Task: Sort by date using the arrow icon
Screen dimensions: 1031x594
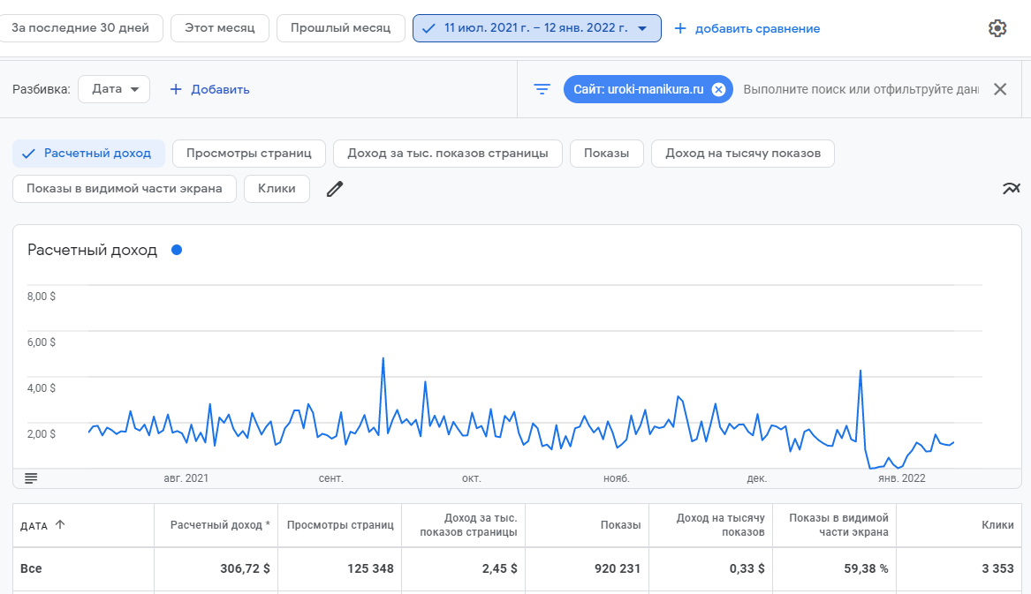Action: tap(60, 524)
